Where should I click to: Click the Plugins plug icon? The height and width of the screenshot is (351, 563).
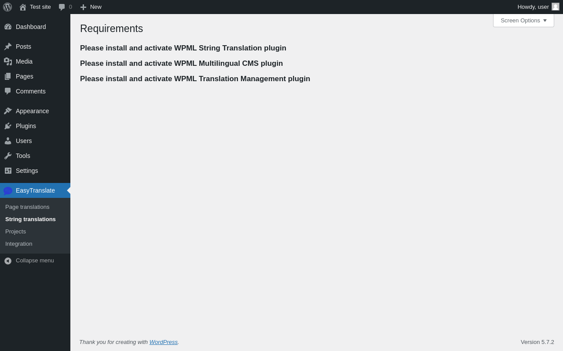coord(8,126)
